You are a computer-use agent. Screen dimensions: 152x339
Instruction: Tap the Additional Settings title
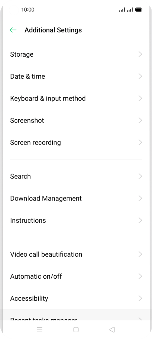tap(53, 30)
